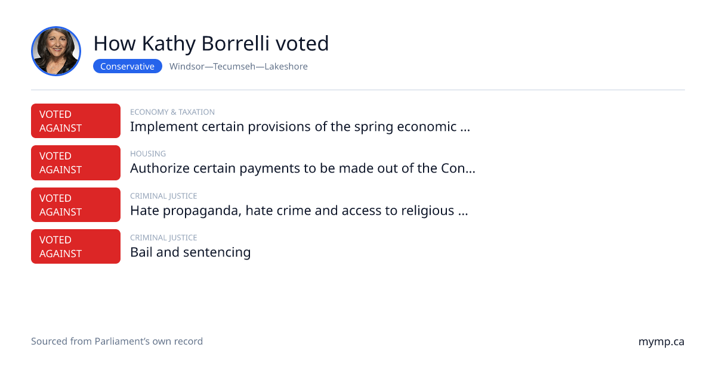This screenshot has height=375, width=716.
Task: Click Voted Against badge for spring economic bill
Action: pos(76,121)
